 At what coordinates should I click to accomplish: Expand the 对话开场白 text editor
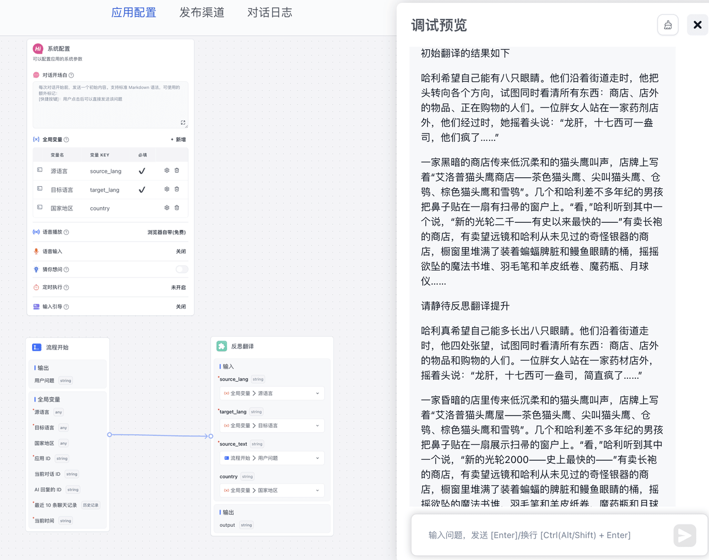[x=183, y=122]
